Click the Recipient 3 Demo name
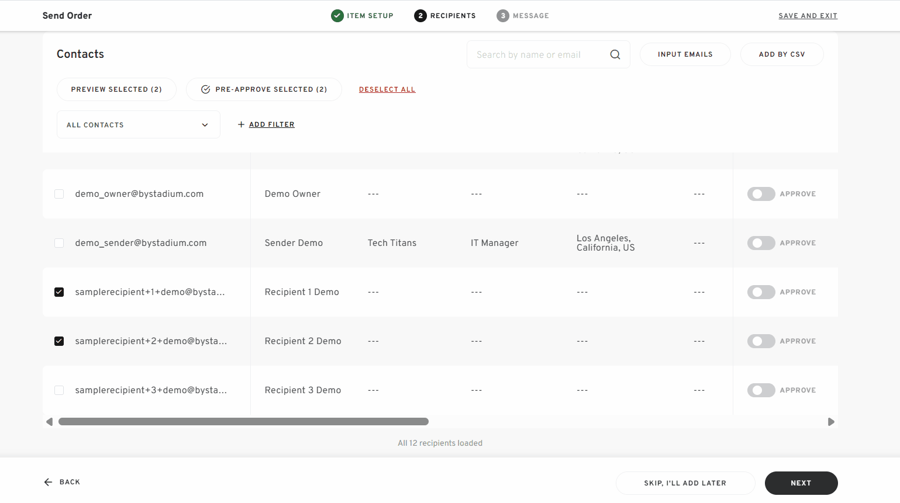The width and height of the screenshot is (900, 503). pos(303,390)
